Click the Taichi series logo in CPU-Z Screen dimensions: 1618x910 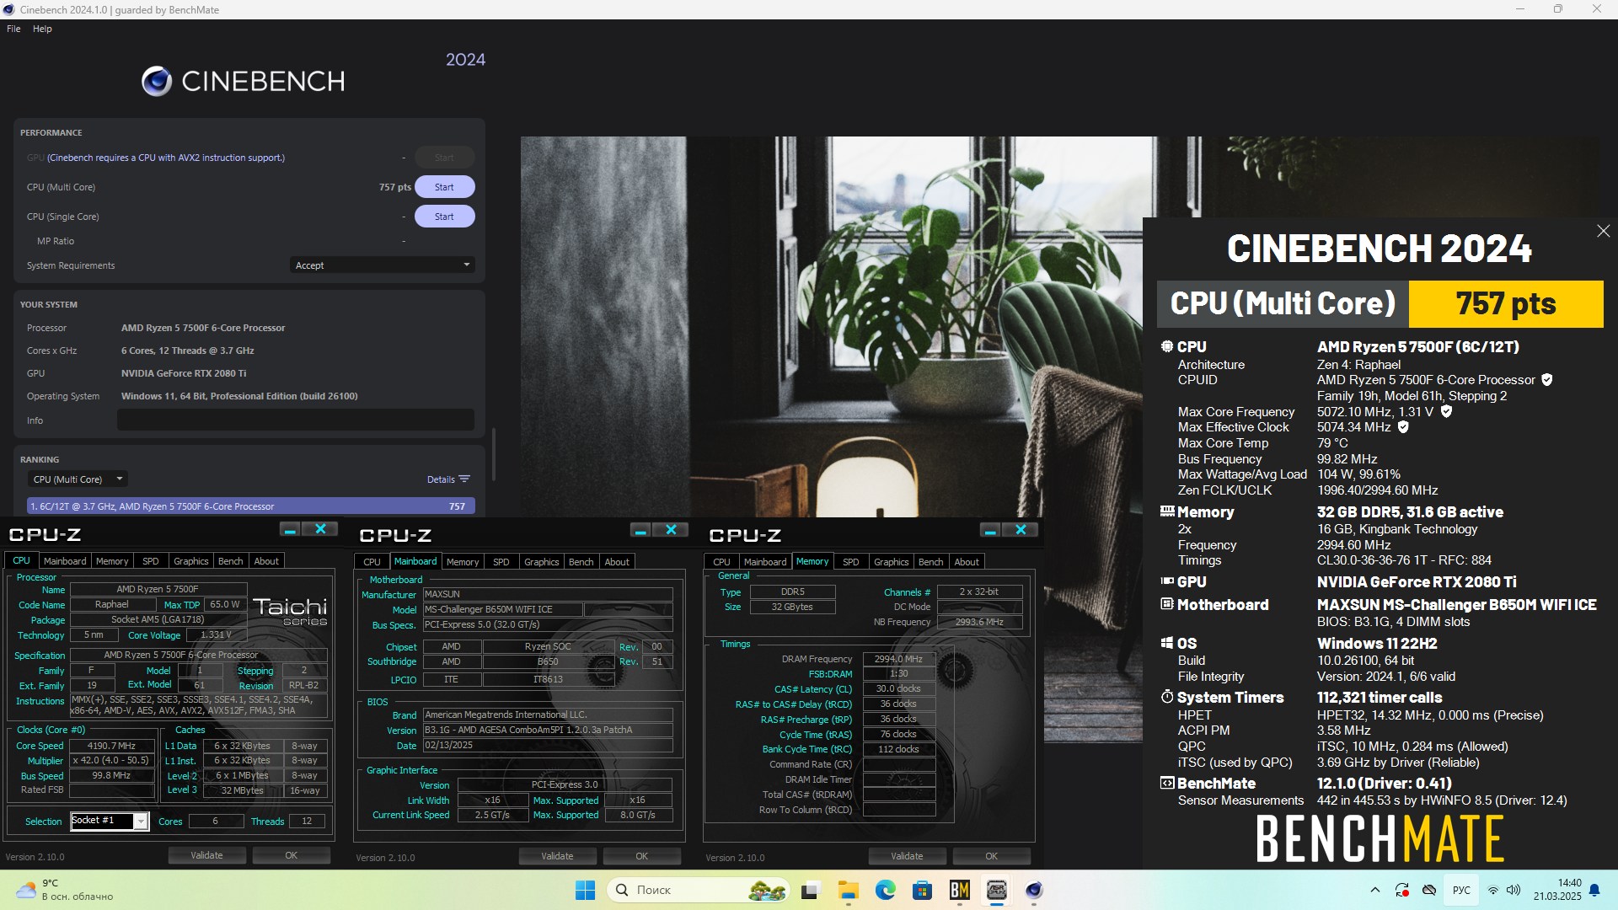point(290,612)
